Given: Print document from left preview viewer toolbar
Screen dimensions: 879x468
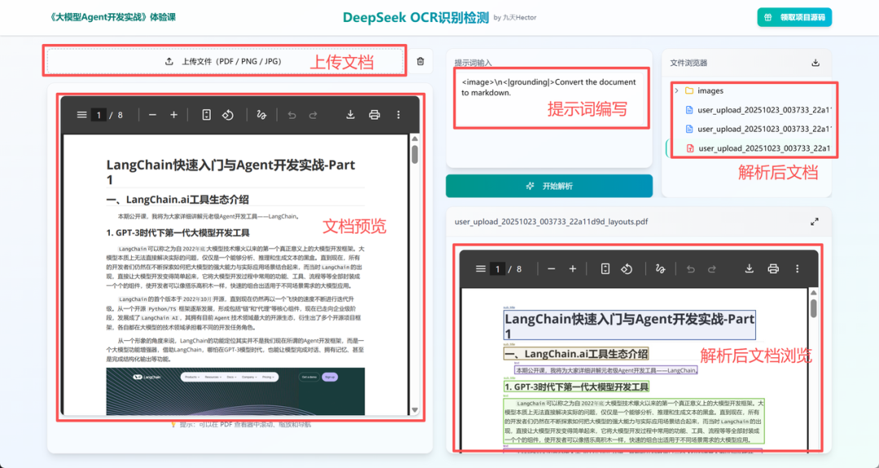Looking at the screenshot, I should [374, 115].
